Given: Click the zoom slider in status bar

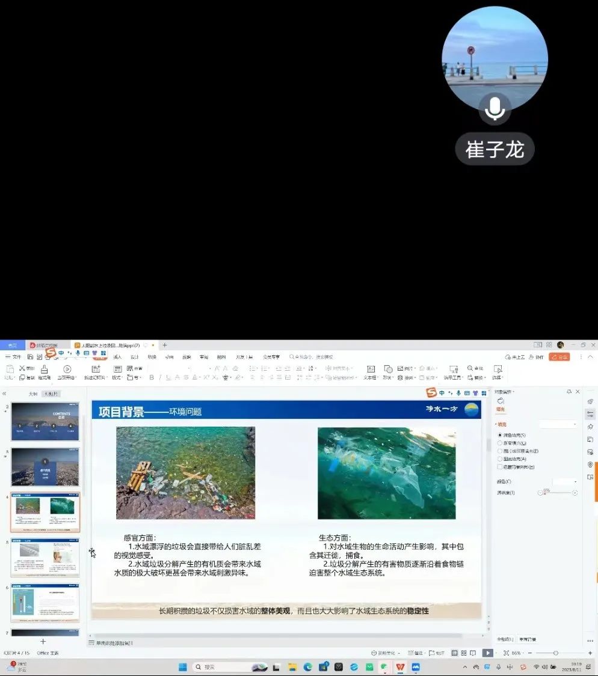Looking at the screenshot, I should 555,653.
